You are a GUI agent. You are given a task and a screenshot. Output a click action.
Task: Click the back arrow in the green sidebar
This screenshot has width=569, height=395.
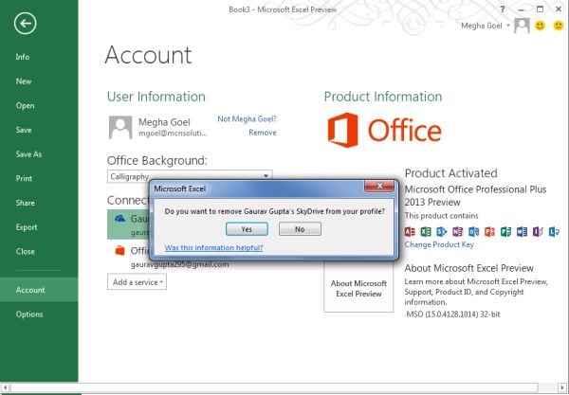(25, 24)
